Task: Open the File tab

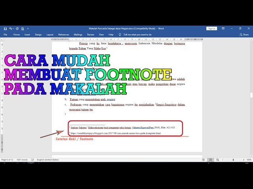Action: 5,35
